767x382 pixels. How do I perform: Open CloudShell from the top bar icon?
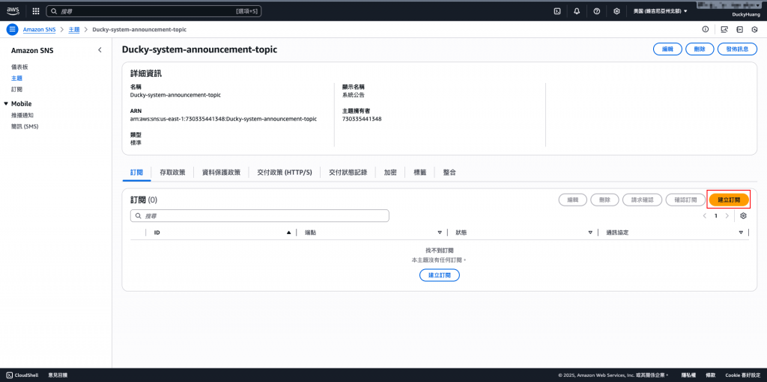(x=557, y=10)
